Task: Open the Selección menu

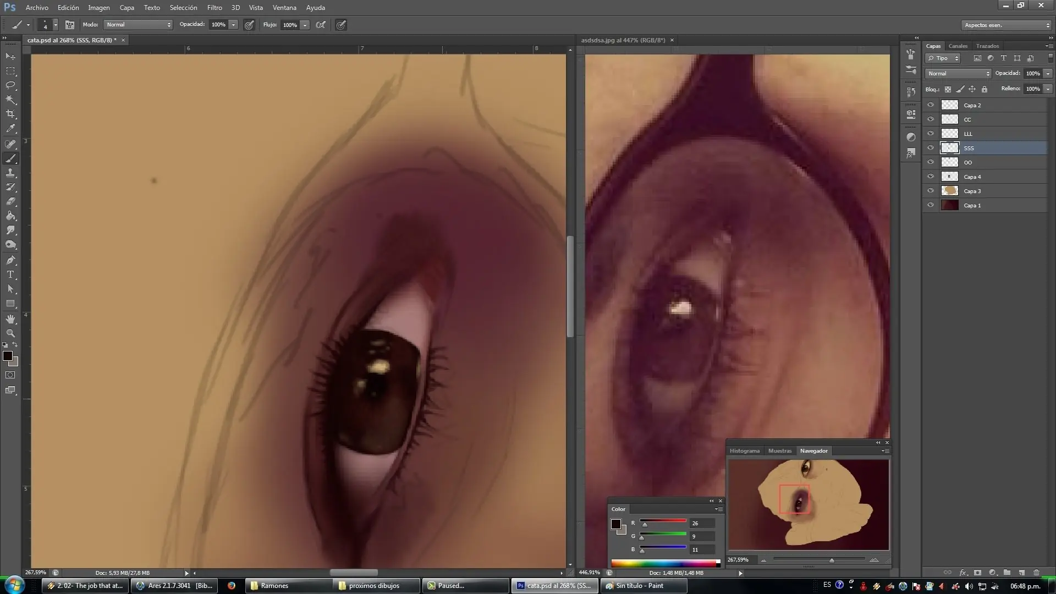Action: point(183,8)
